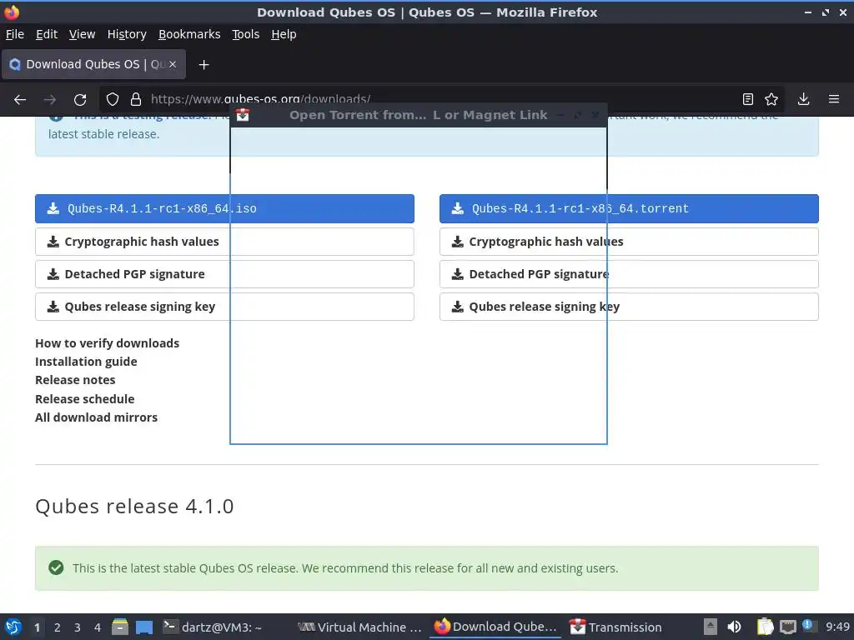Click the forward navigation arrow
854x640 pixels.
(50, 100)
